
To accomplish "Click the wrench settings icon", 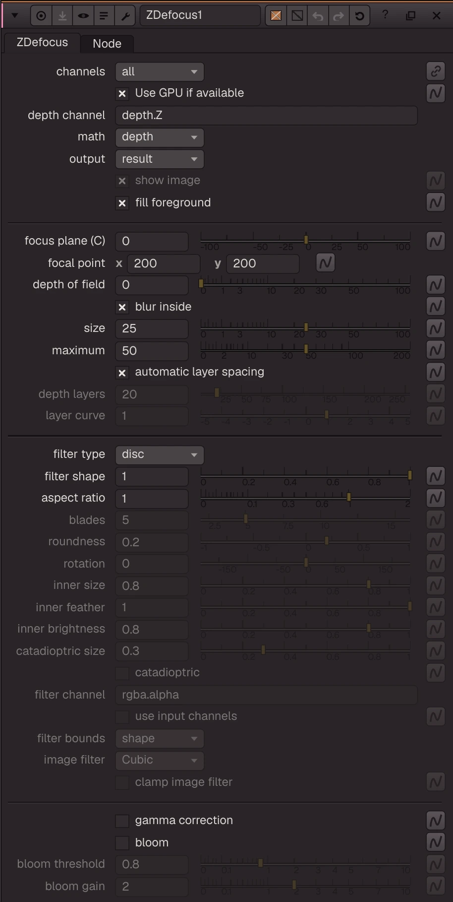I will (125, 16).
